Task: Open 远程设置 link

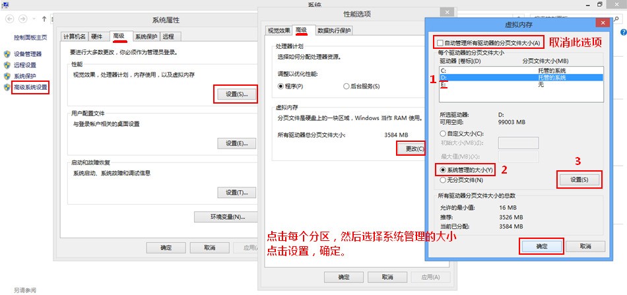Action: [x=25, y=65]
